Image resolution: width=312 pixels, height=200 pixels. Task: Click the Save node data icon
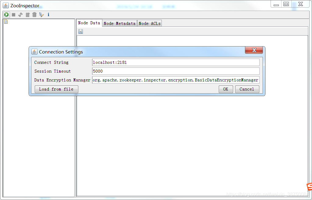coord(80,31)
